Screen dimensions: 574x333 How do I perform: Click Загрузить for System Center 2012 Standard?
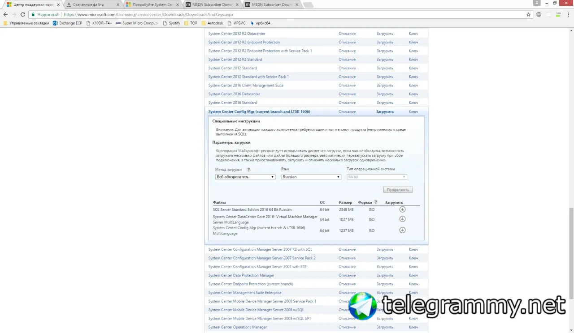pos(385,68)
